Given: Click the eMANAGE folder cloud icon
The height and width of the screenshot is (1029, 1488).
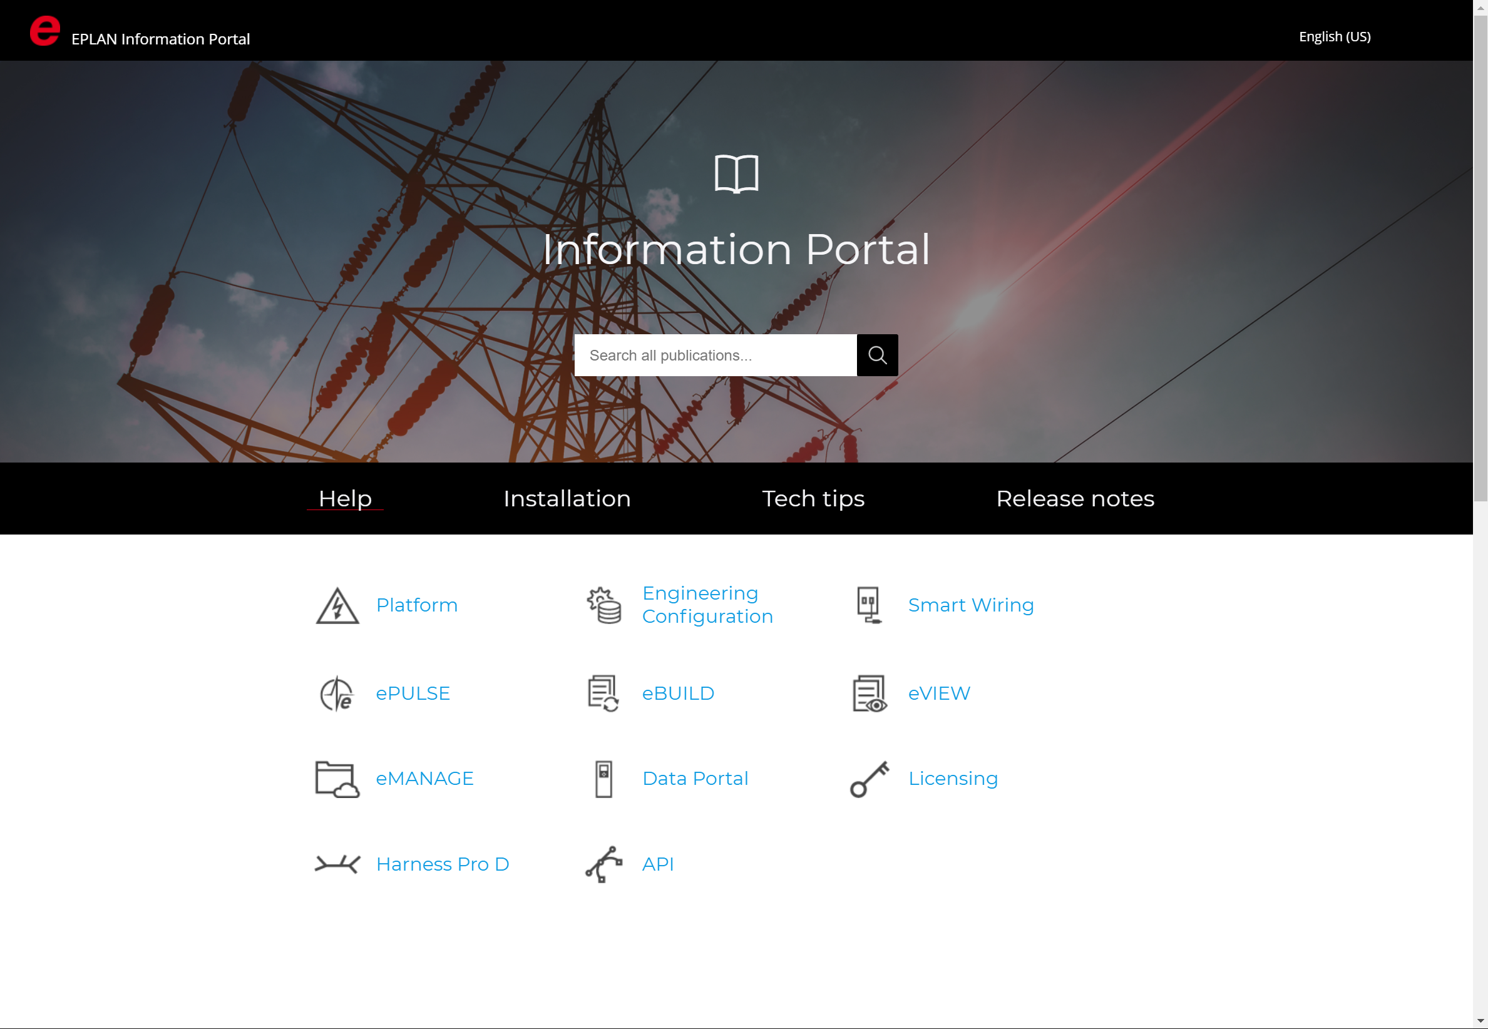Looking at the screenshot, I should coord(337,779).
